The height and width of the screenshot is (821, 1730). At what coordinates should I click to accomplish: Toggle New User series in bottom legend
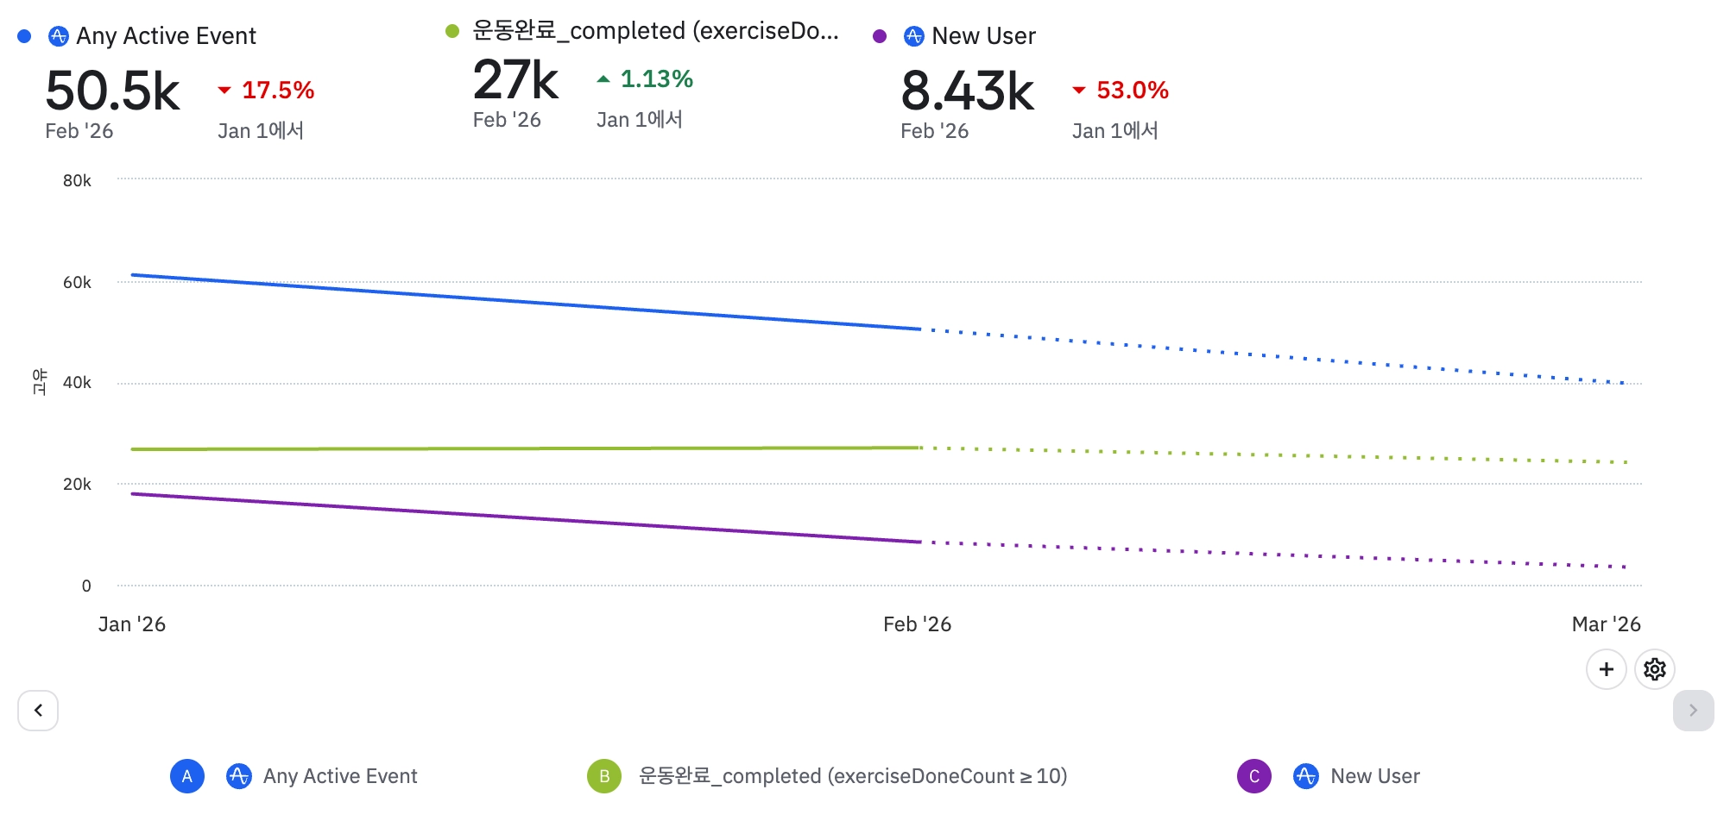tap(1374, 776)
